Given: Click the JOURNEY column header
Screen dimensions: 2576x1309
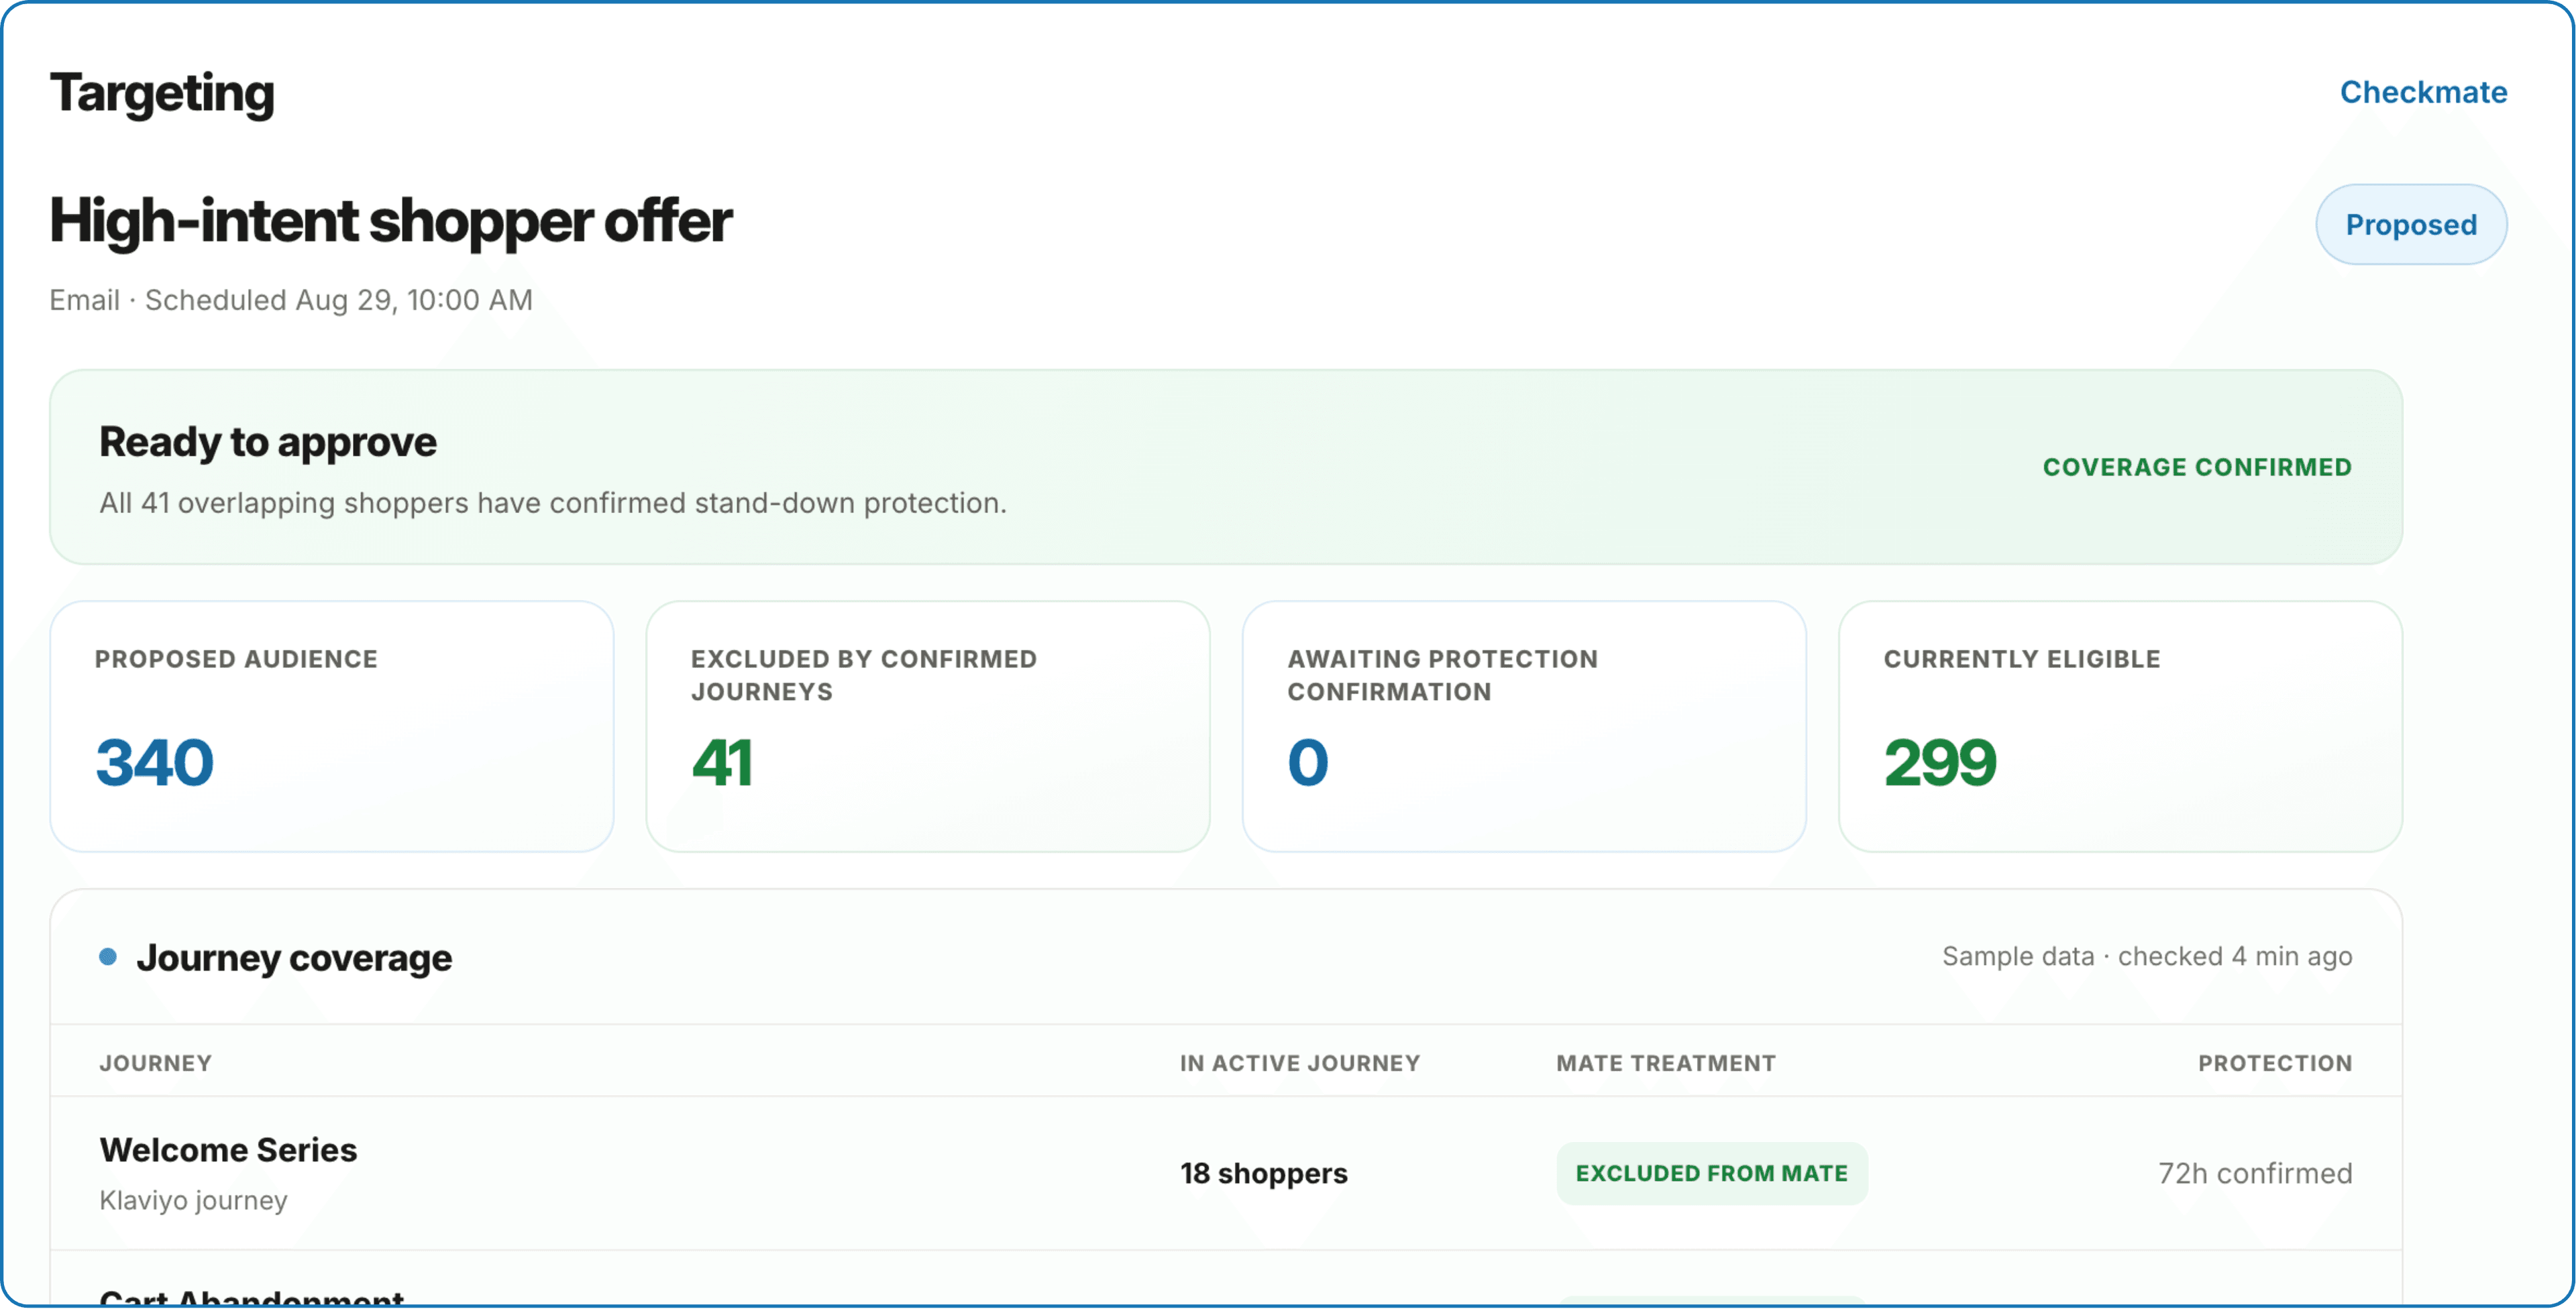Looking at the screenshot, I should pyautogui.click(x=155, y=1063).
